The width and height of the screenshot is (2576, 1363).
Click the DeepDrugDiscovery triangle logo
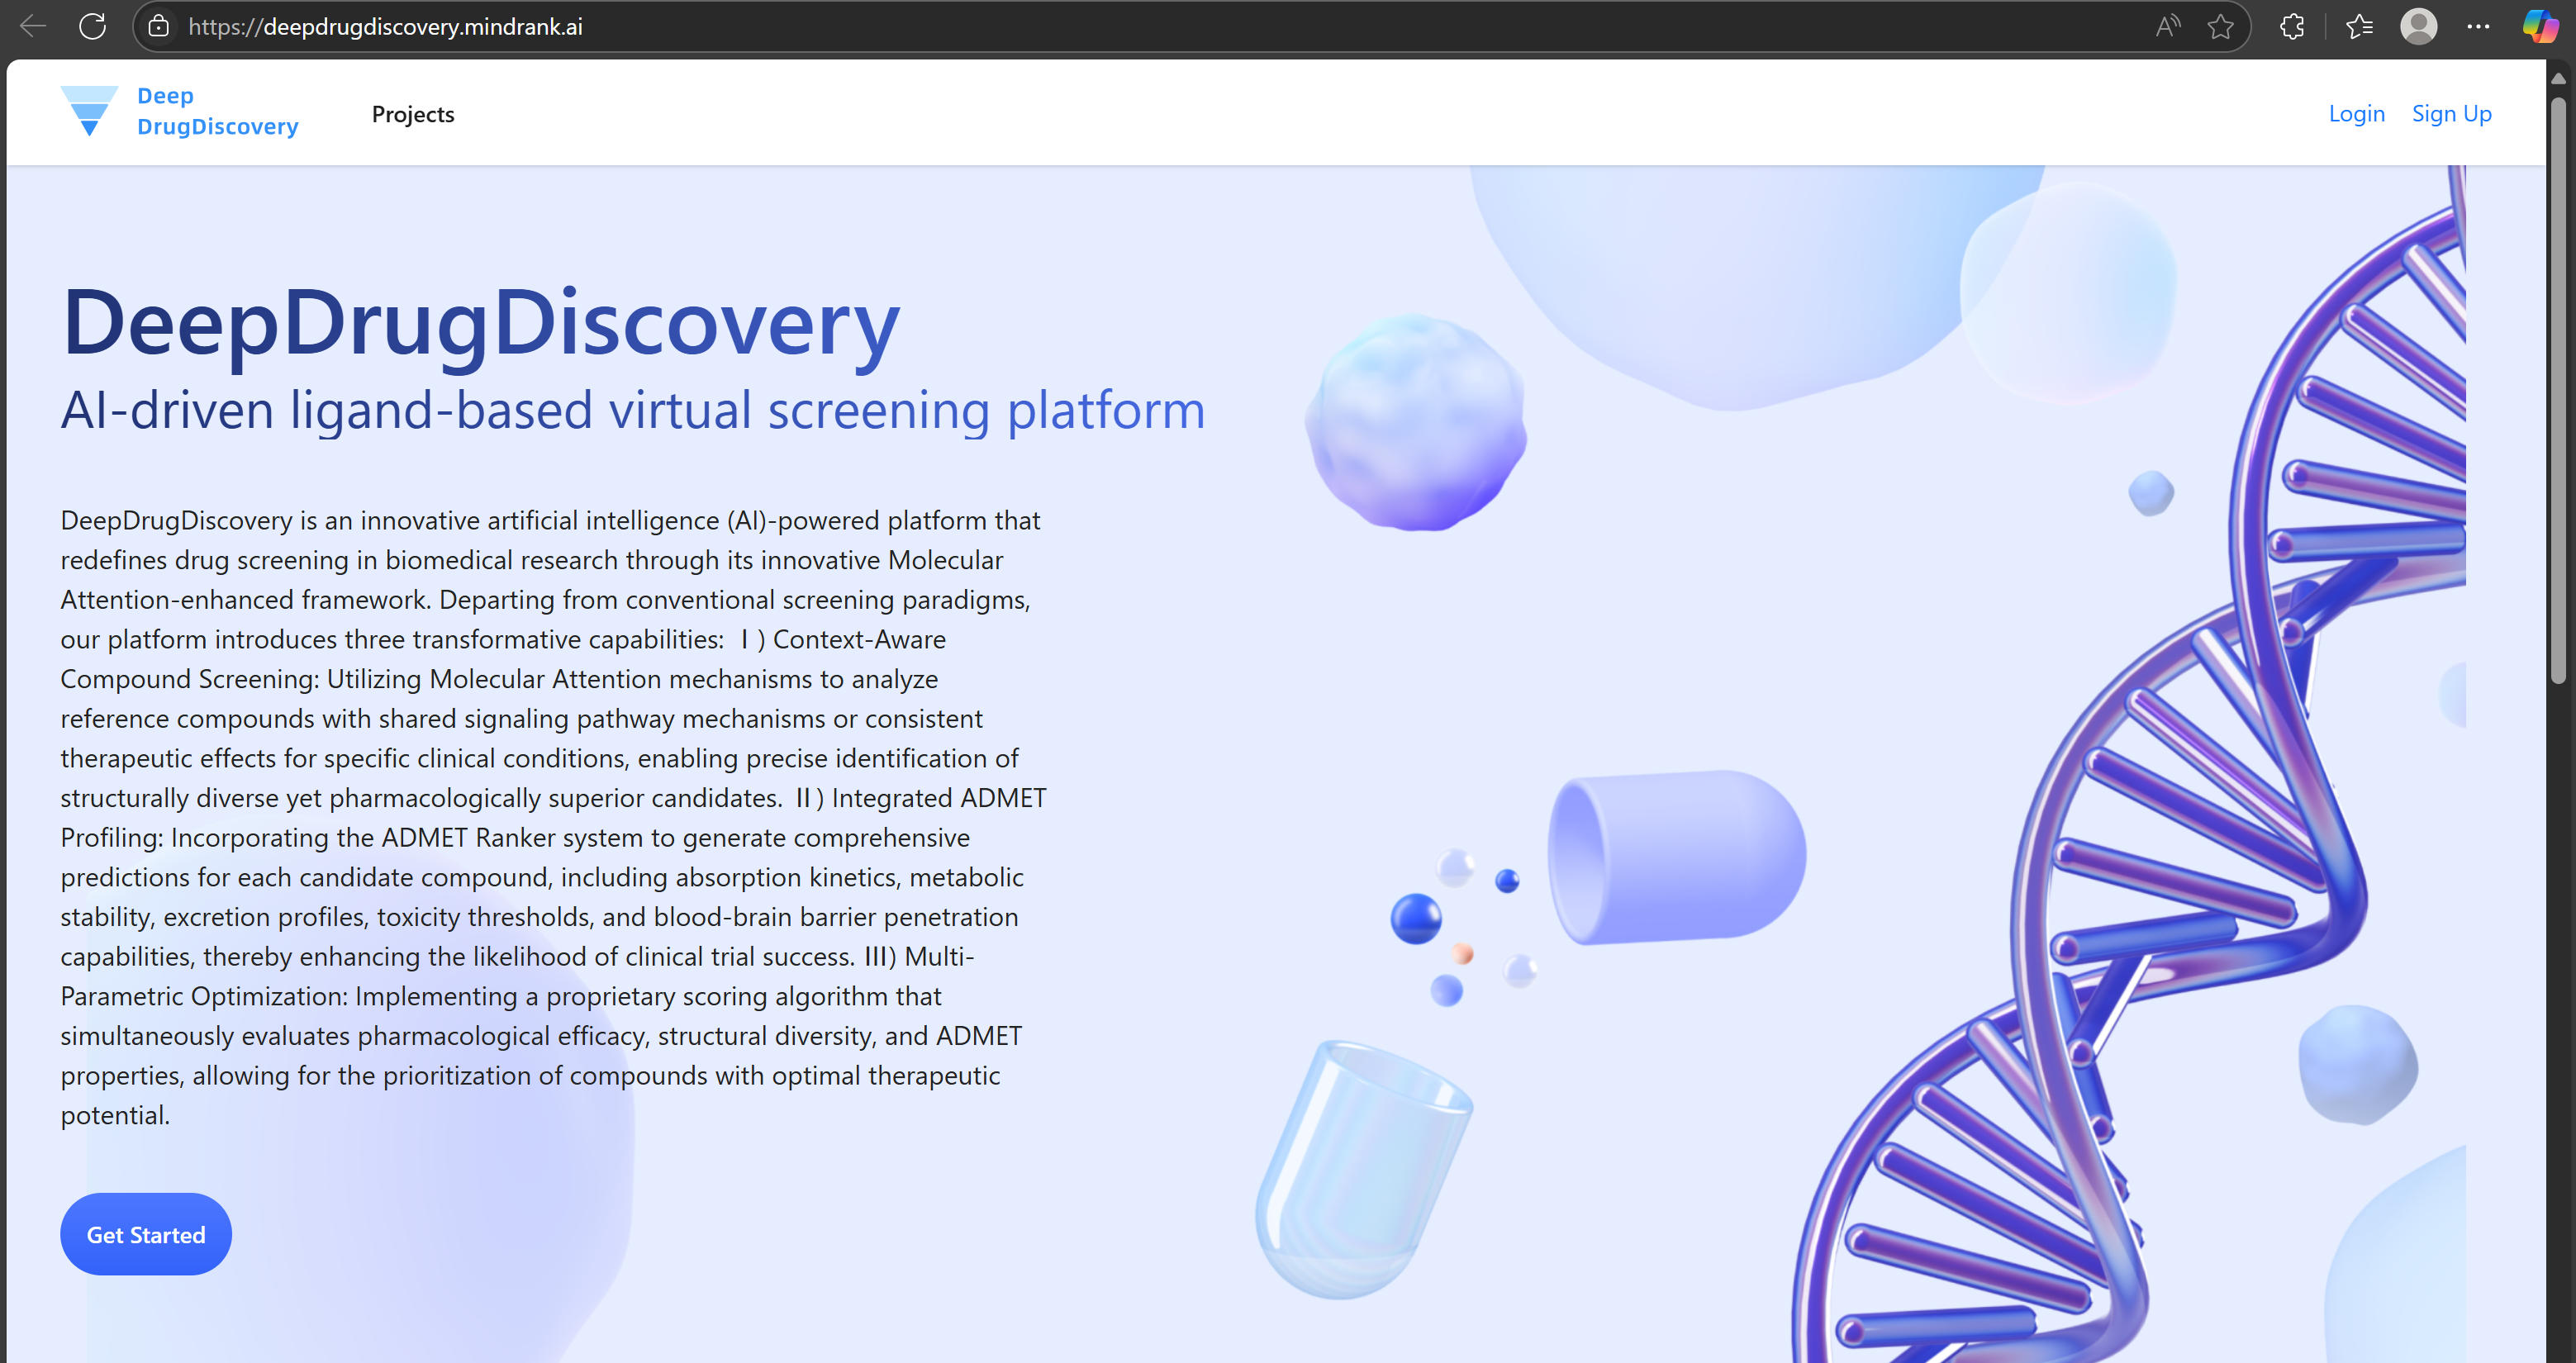[89, 111]
